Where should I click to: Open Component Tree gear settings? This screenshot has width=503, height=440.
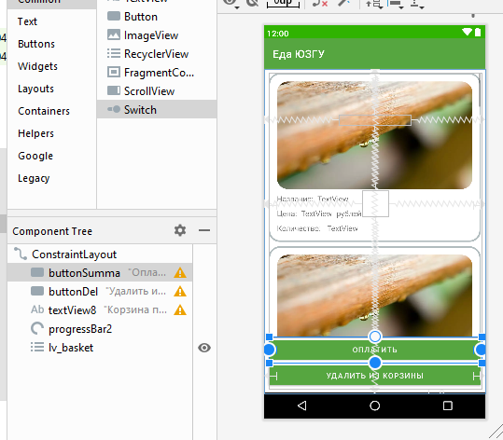[180, 230]
